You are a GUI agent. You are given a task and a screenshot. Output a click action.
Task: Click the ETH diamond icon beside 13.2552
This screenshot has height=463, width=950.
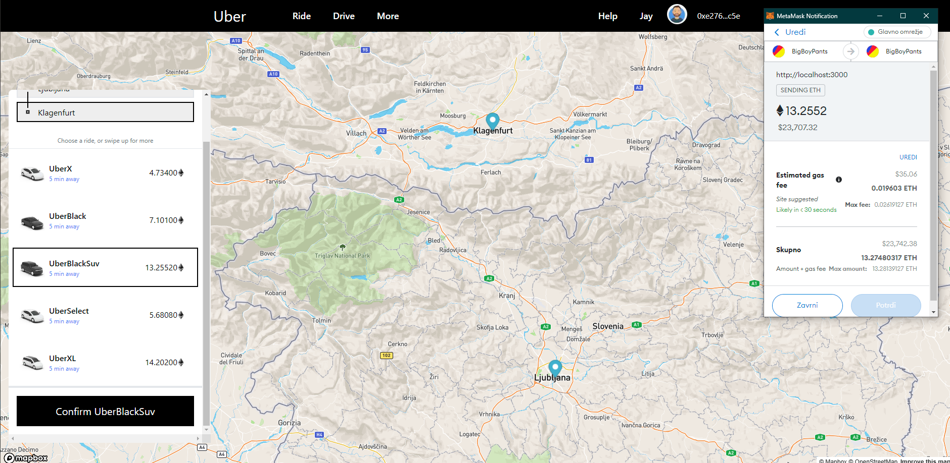click(780, 110)
